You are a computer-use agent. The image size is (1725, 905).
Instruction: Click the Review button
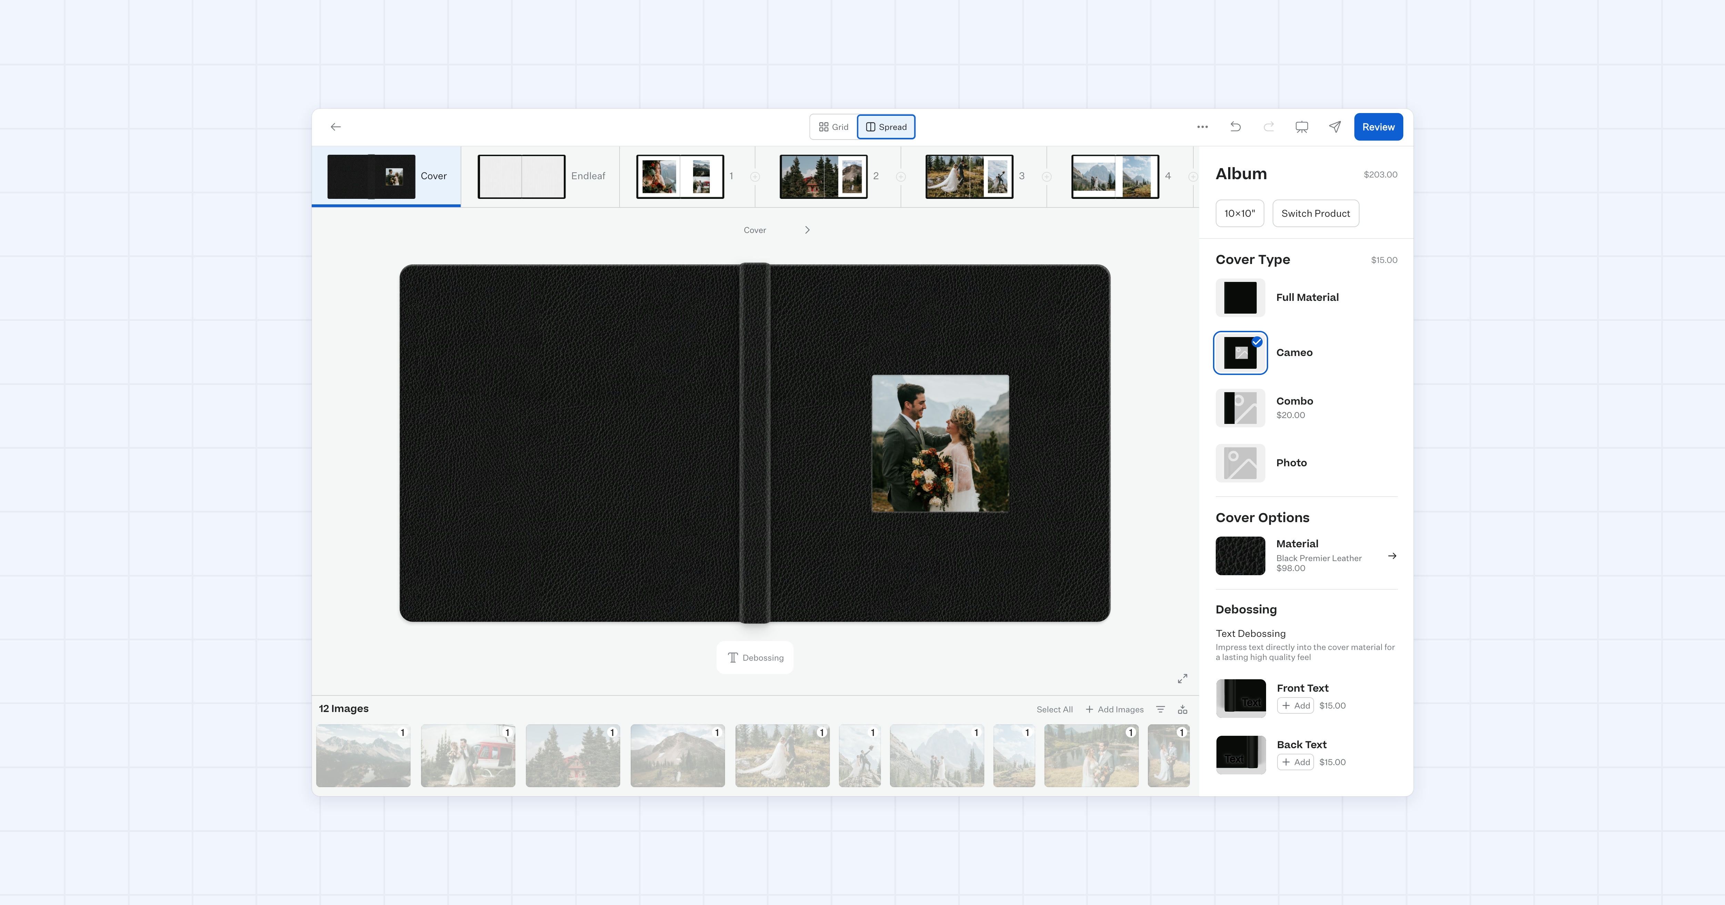pyautogui.click(x=1378, y=127)
